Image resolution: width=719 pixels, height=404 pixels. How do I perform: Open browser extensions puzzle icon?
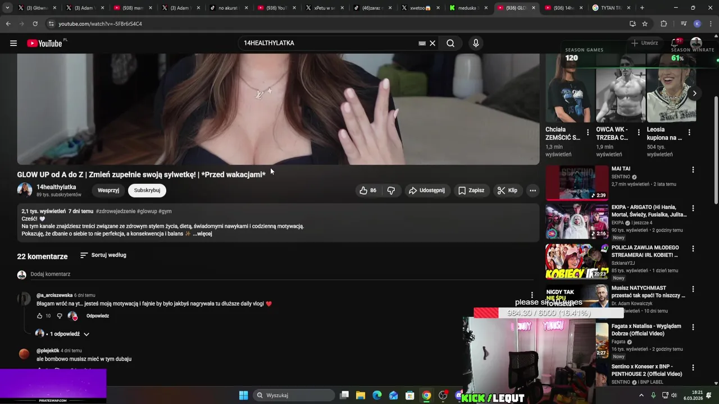pyautogui.click(x=663, y=24)
